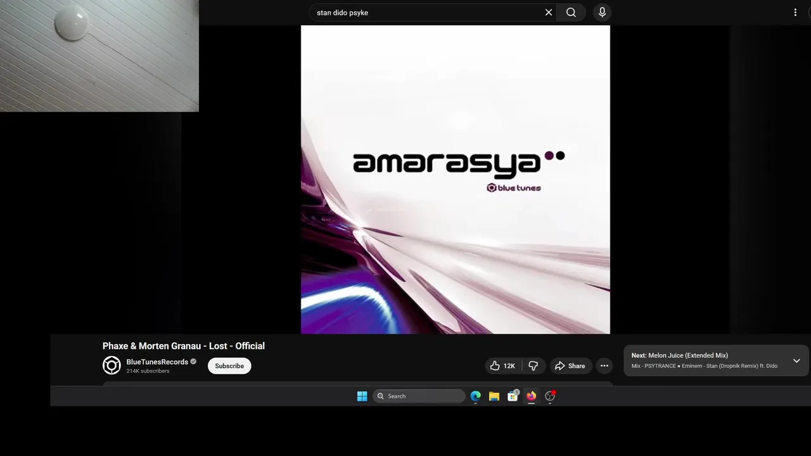
Task: Open OBS Studio from taskbar
Action: (550, 396)
